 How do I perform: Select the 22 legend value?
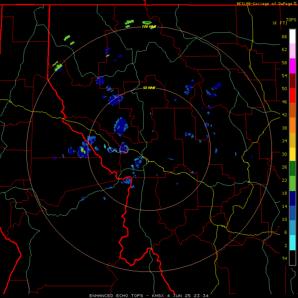click(x=284, y=180)
